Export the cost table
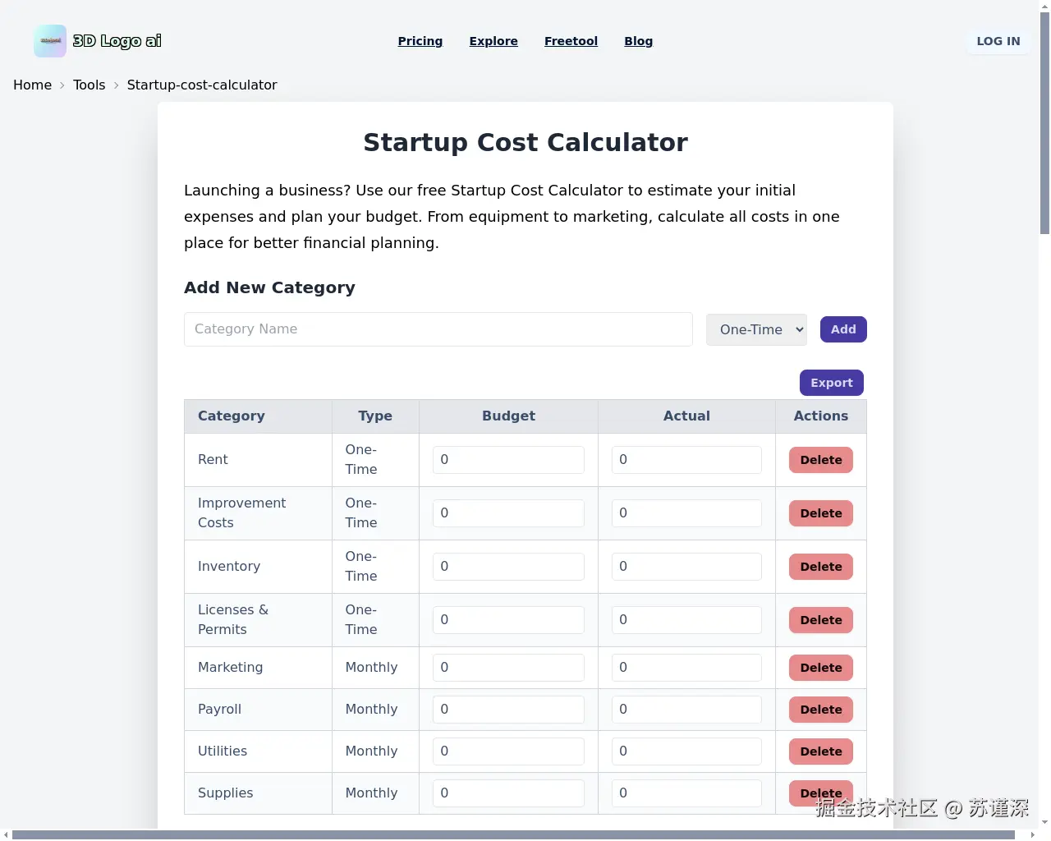 [x=831, y=383]
